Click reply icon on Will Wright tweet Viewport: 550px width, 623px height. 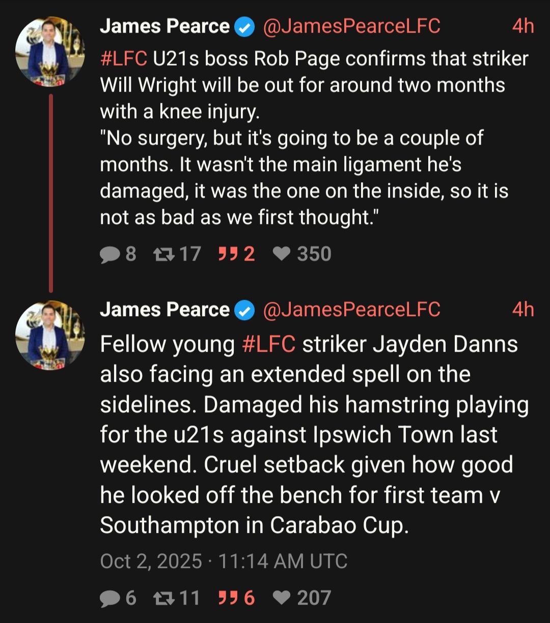click(x=109, y=254)
